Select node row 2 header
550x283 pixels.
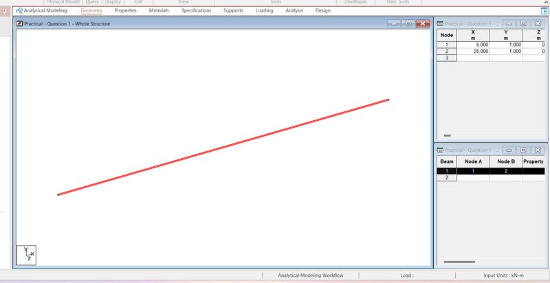click(446, 51)
